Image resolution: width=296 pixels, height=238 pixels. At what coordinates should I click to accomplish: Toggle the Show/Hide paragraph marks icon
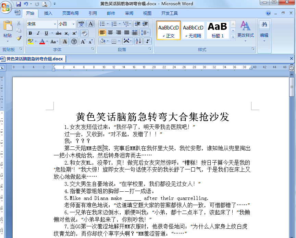click(x=148, y=41)
